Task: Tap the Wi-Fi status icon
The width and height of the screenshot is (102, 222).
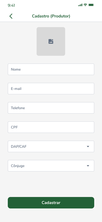Action: pyautogui.click(x=85, y=5)
